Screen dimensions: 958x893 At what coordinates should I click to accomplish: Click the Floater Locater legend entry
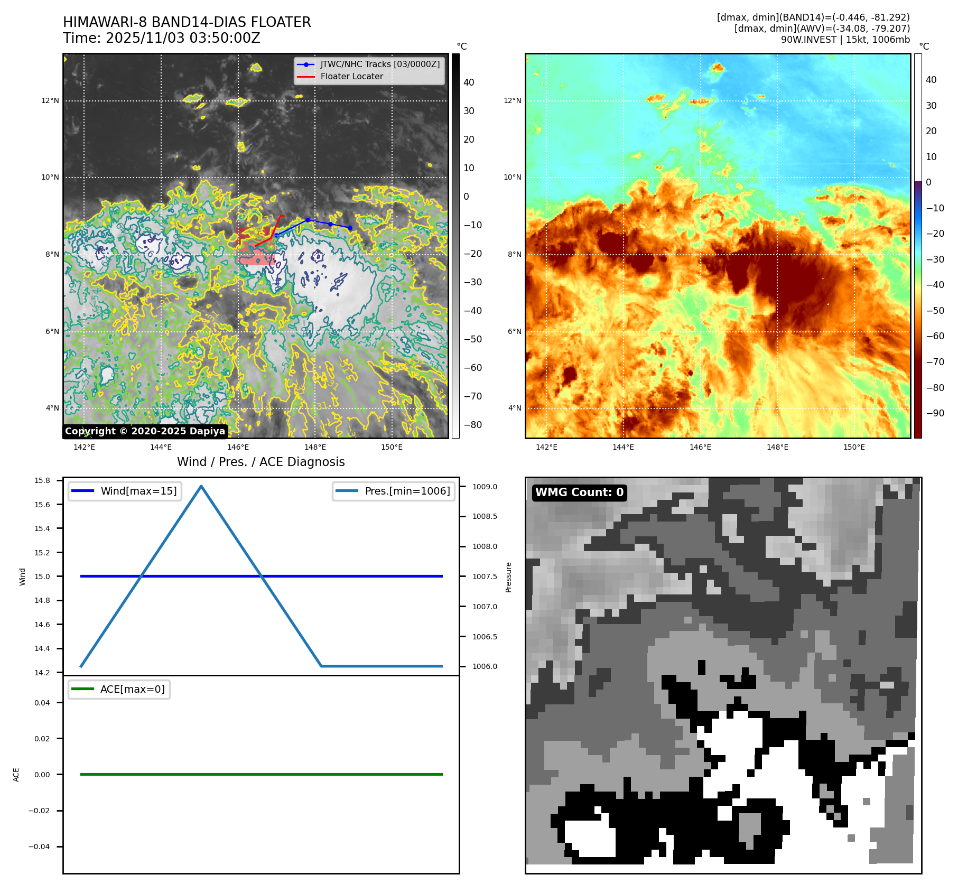pos(351,77)
